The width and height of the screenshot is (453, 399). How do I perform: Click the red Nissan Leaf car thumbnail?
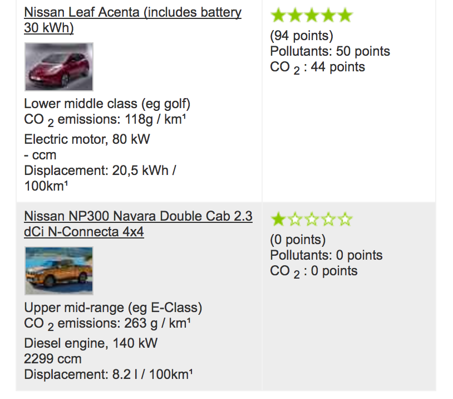tap(59, 67)
